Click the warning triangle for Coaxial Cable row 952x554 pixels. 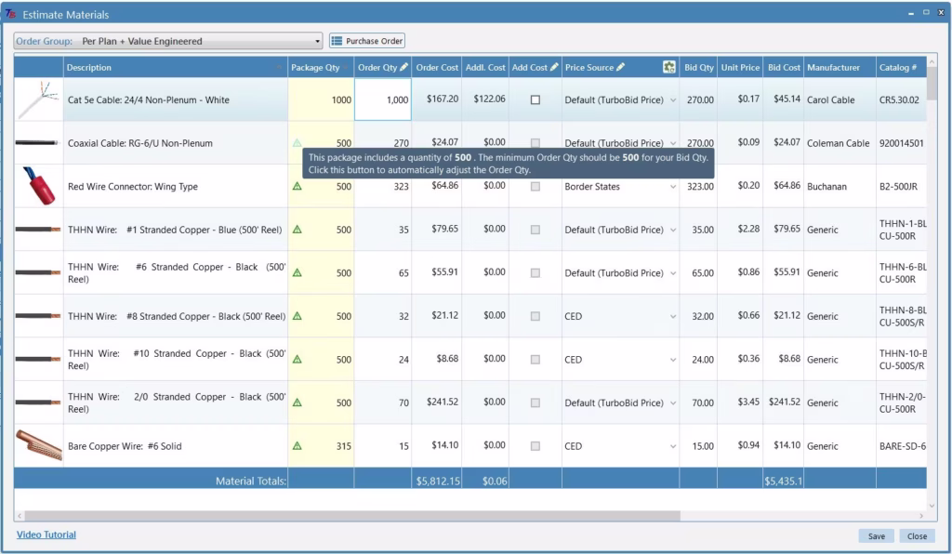pos(297,143)
